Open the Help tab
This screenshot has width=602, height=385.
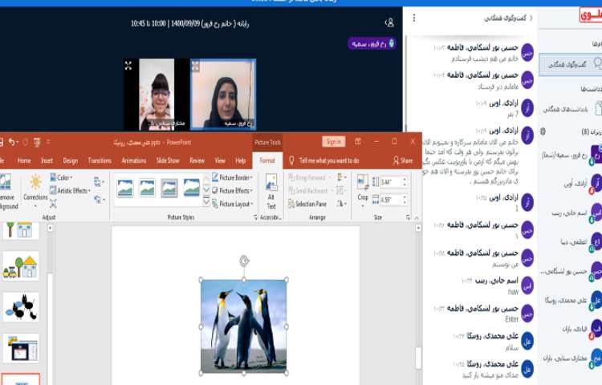(240, 160)
